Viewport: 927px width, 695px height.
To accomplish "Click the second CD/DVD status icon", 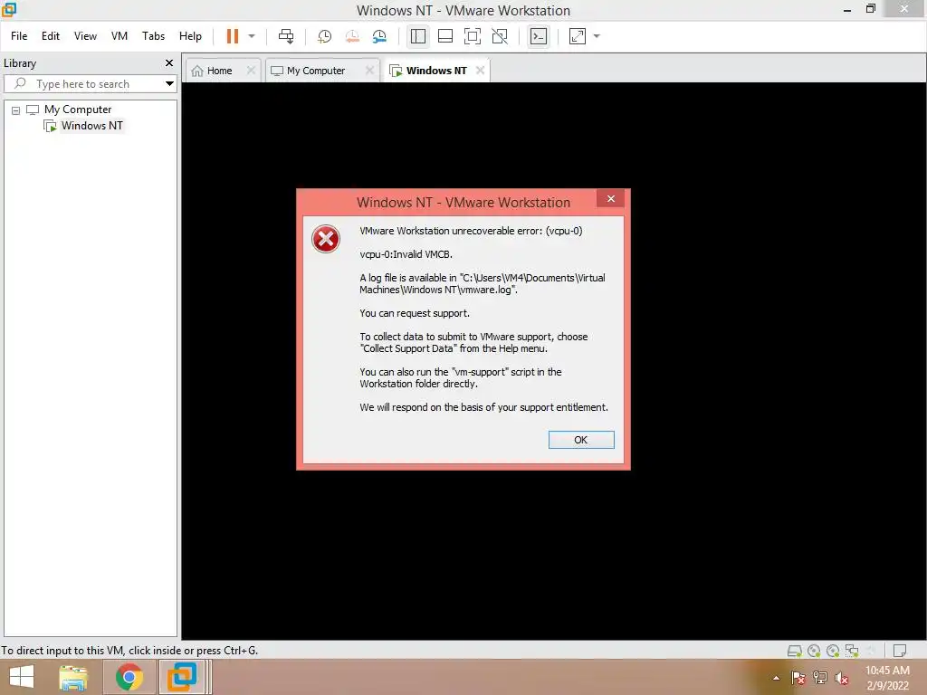I will pos(833,651).
